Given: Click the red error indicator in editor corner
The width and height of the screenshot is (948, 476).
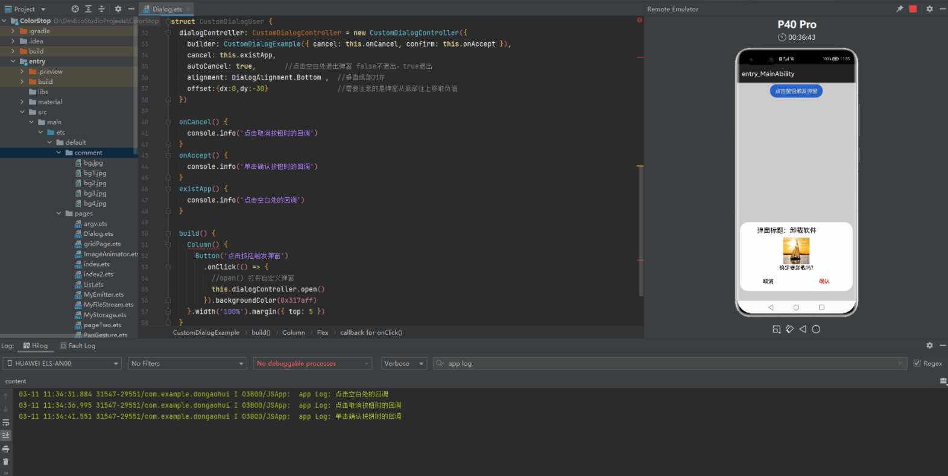Looking at the screenshot, I should point(639,20).
